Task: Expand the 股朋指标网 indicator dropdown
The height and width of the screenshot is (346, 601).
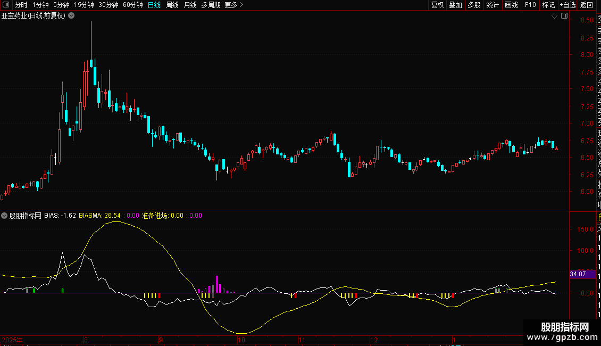Action: pyautogui.click(x=5, y=216)
